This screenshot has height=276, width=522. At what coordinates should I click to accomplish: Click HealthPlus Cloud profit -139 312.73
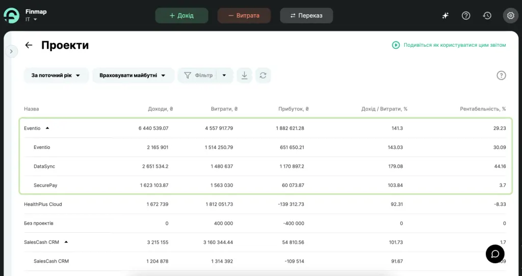pyautogui.click(x=291, y=204)
